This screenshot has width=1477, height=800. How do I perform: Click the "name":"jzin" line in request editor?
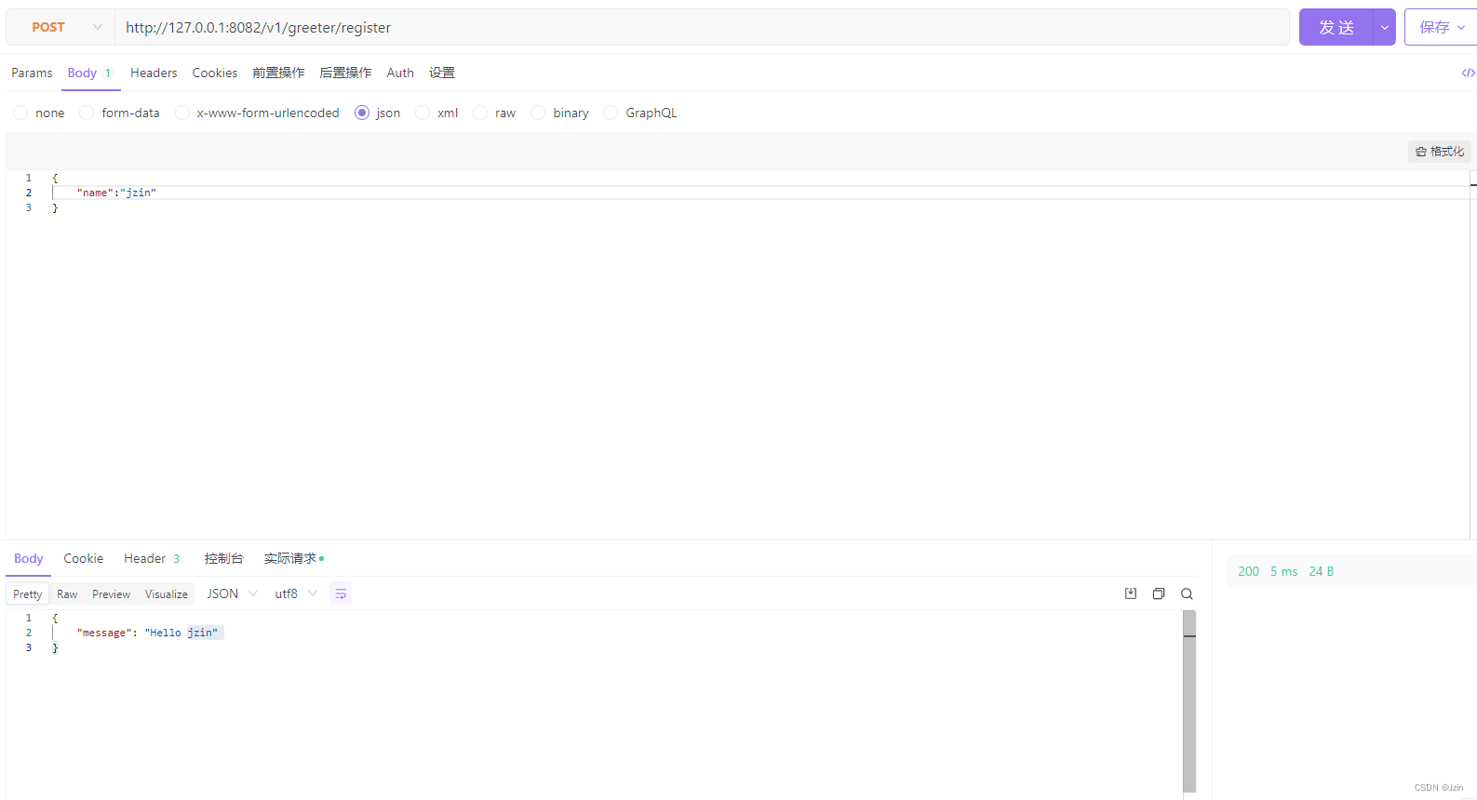(116, 193)
